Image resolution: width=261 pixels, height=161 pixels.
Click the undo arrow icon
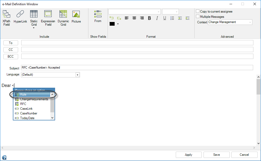(x=111, y=18)
